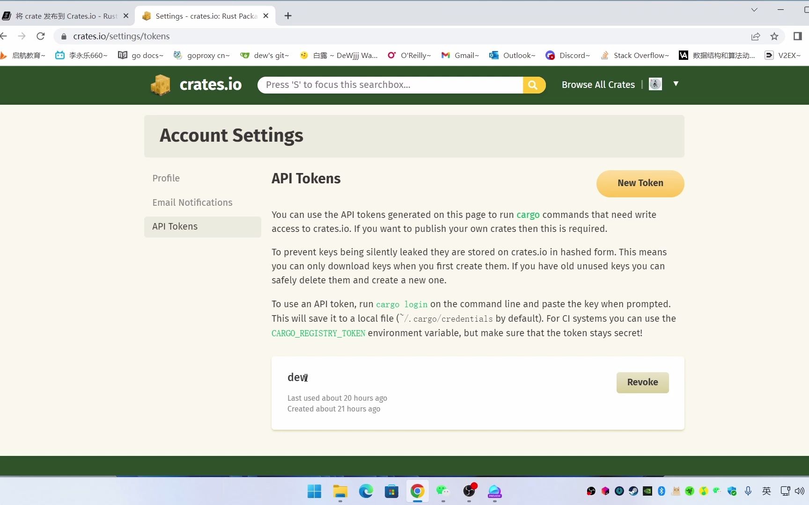Click the NVIDIA tray icon
The width and height of the screenshot is (809, 505).
coord(647,491)
